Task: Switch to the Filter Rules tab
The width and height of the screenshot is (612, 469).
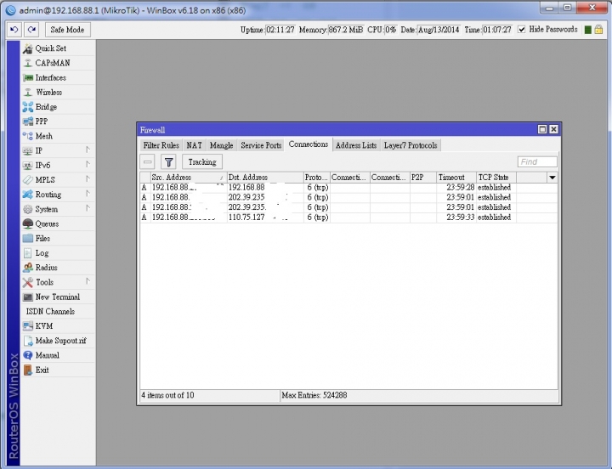Action: [161, 145]
